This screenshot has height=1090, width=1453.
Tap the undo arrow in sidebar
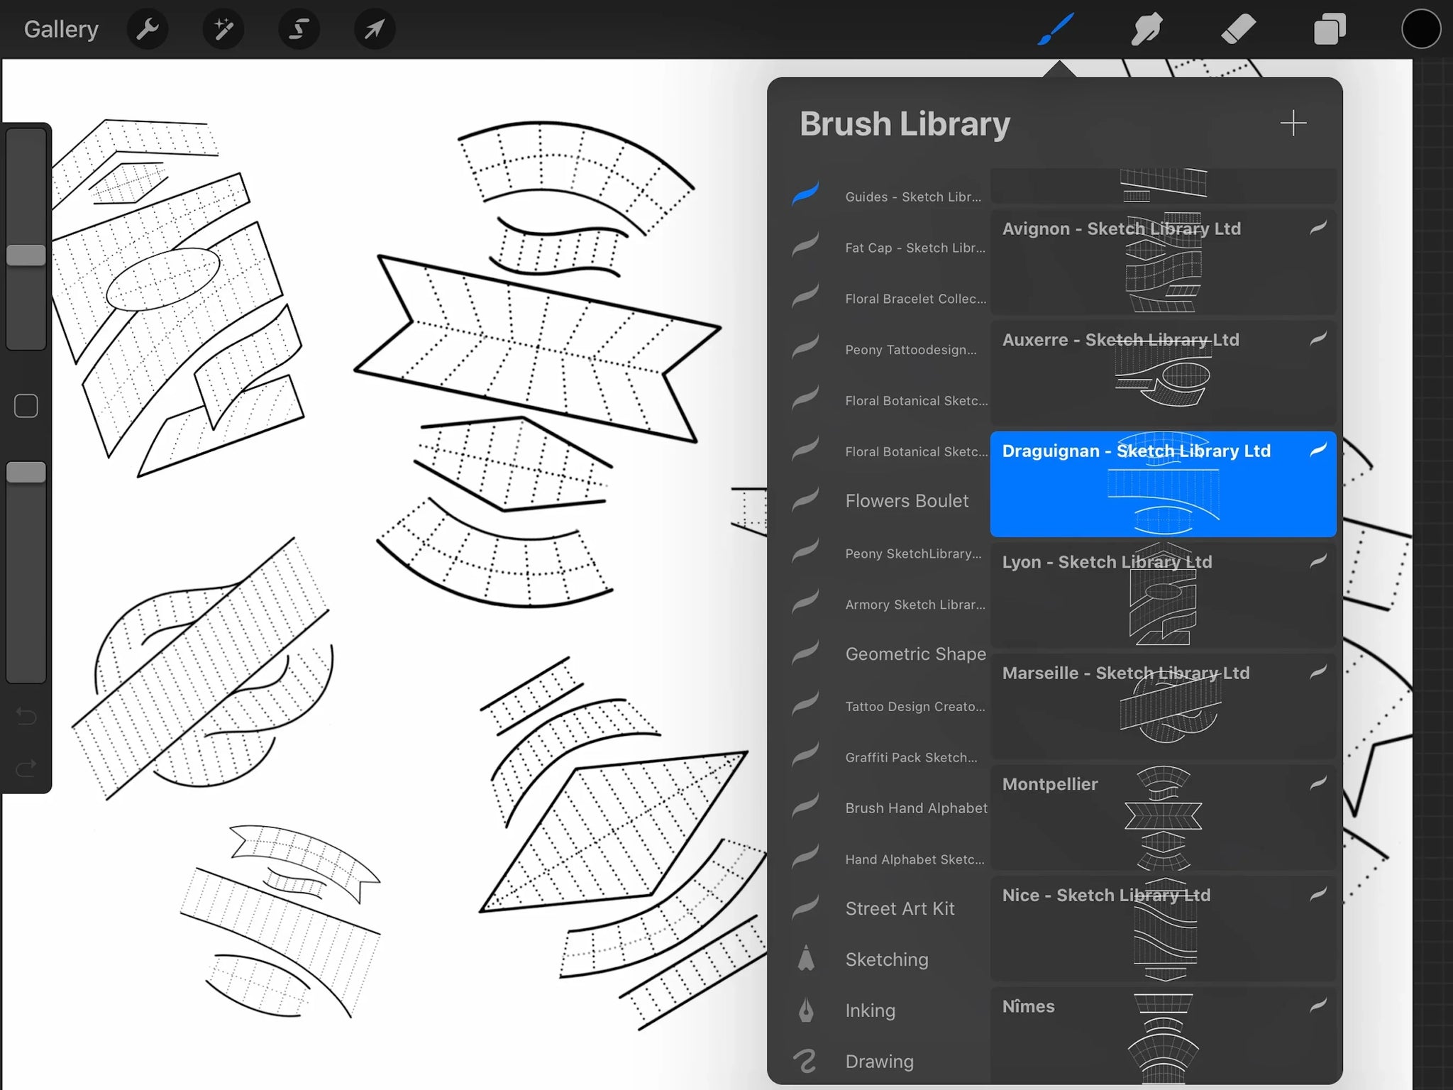point(26,715)
